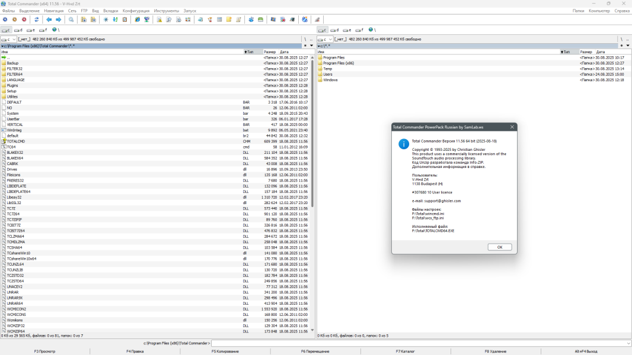Select drive d button in left panel
632x355 pixels.
19,30
